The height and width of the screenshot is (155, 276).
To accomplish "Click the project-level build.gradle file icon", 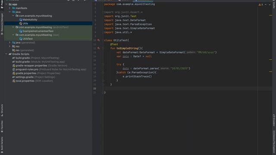I will click(x=13, y=58).
